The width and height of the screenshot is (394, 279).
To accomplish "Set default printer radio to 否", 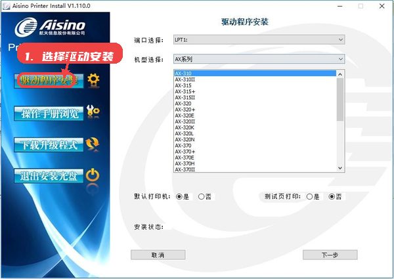I will 202,197.
